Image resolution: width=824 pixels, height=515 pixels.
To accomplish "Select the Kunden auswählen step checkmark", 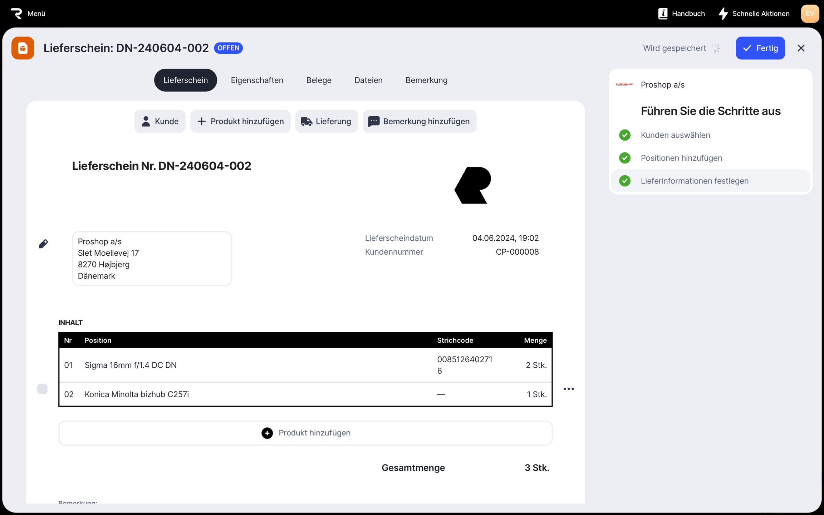I will point(625,135).
